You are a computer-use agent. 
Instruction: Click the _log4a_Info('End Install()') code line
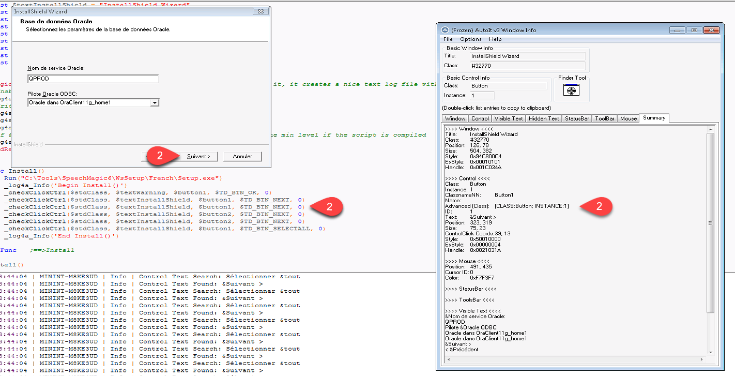[61, 236]
